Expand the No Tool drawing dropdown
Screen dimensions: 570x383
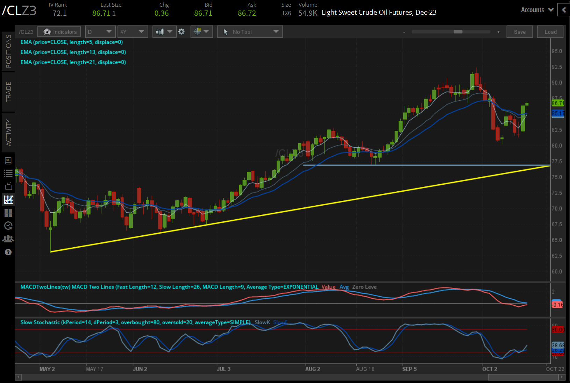pyautogui.click(x=250, y=32)
